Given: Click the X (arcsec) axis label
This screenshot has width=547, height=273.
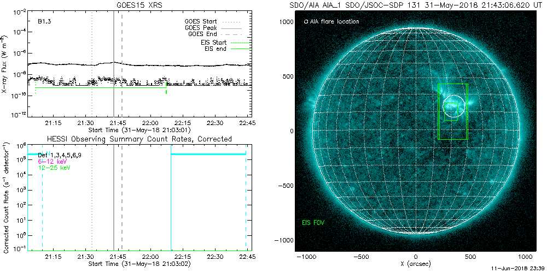Looking at the screenshot, I should (416, 264).
